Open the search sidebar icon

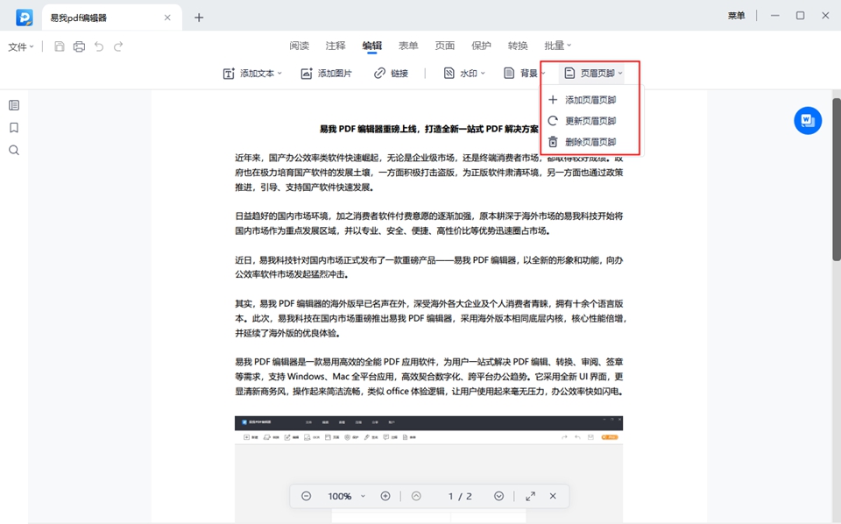[x=14, y=150]
